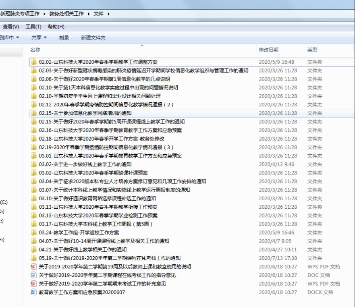Screen dimensions: 355x307
Task: Click the 05.19 在线考核工作的通知 folder icon
Action: tap(34, 258)
